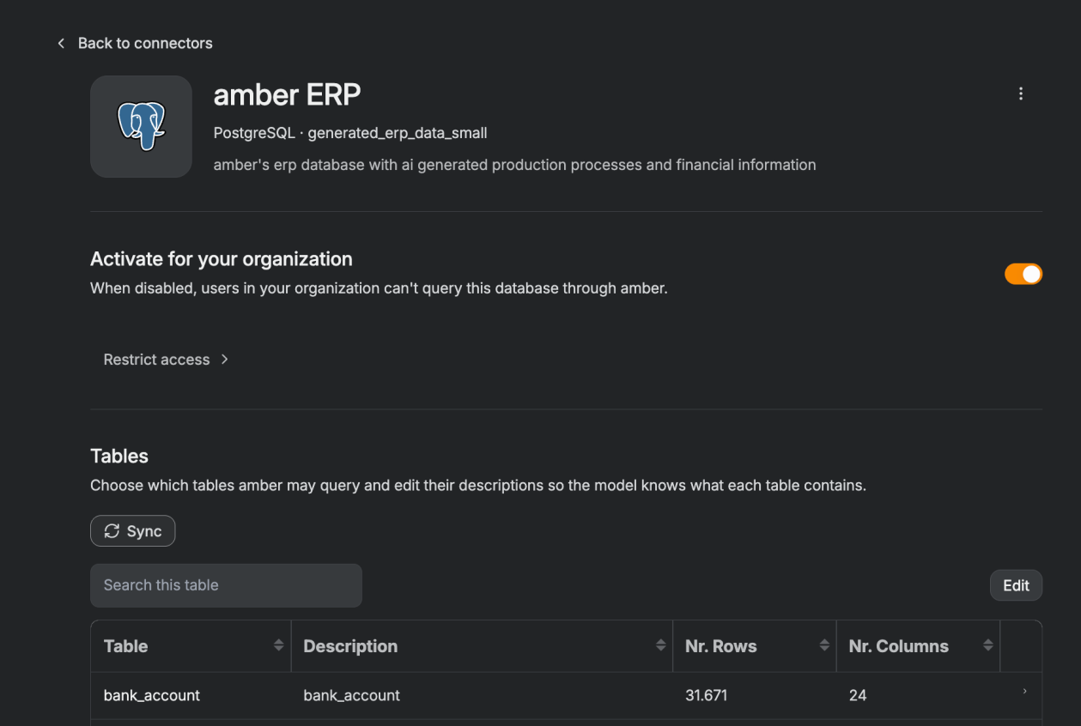
Task: Sort by Table column
Action: (x=278, y=645)
